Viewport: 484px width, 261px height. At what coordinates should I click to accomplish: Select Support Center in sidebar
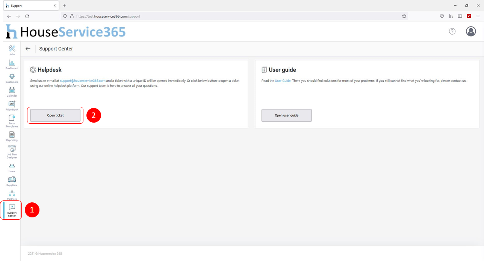pyautogui.click(x=12, y=211)
